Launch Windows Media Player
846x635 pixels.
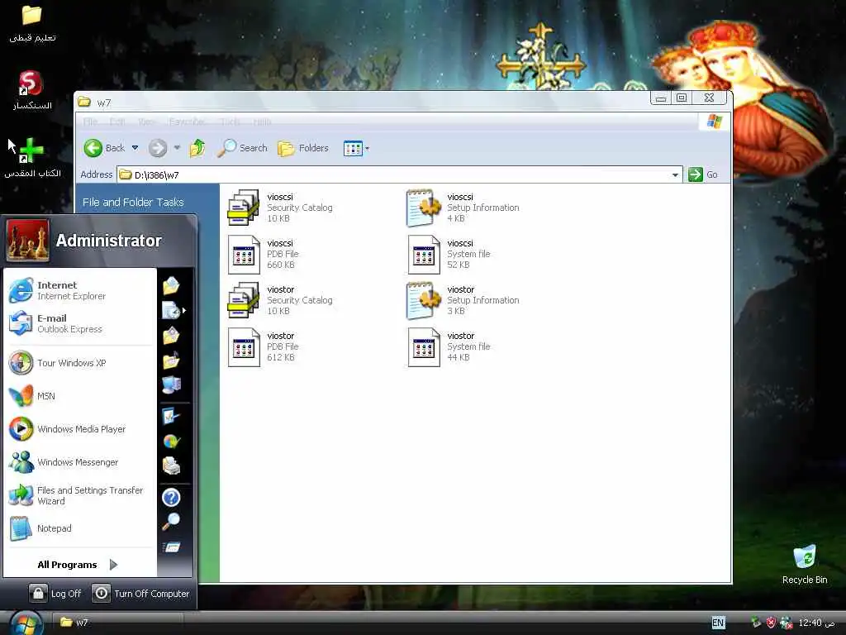[80, 429]
